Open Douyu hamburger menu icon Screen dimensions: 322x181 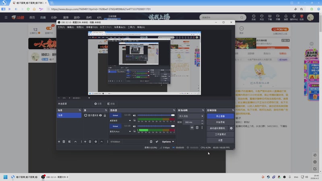6,17
